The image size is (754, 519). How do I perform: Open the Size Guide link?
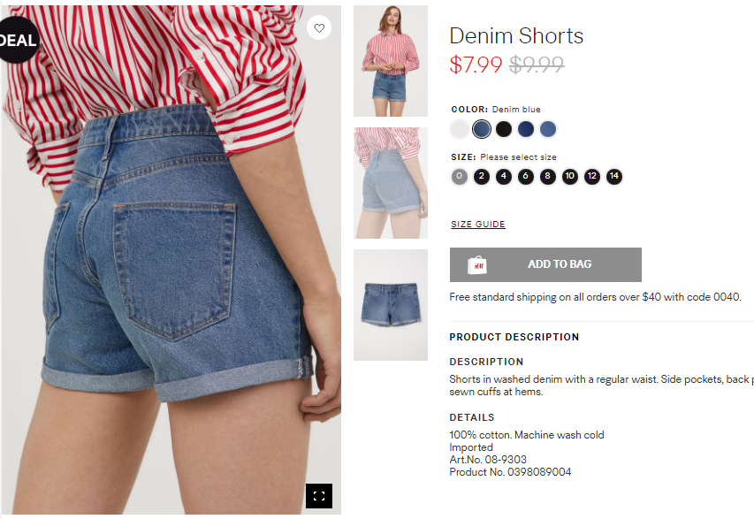(x=478, y=225)
